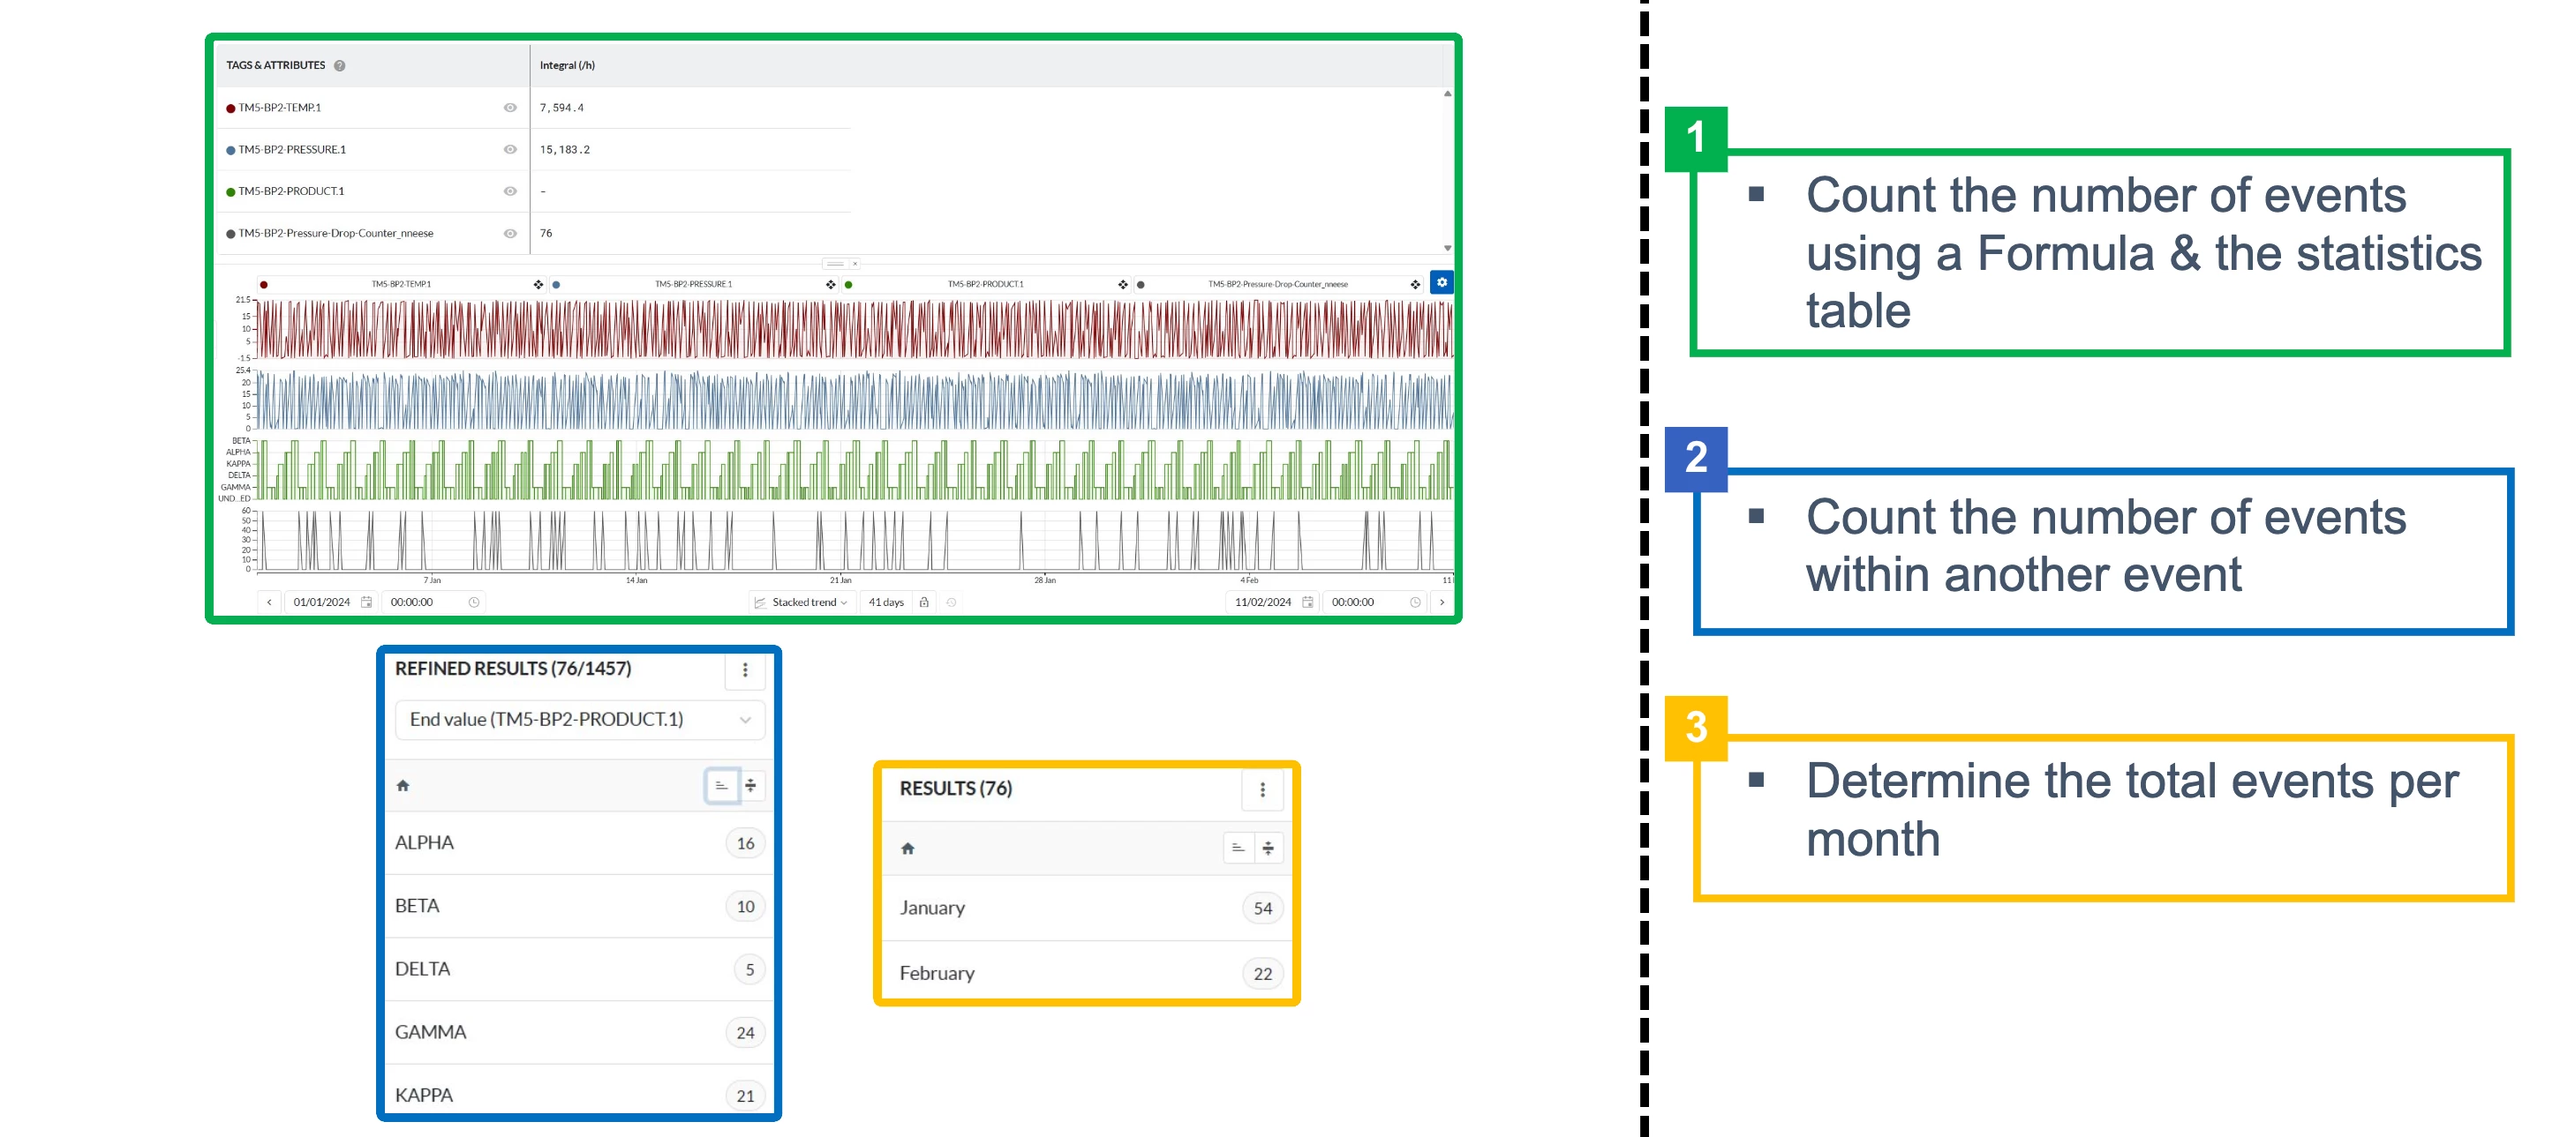The height and width of the screenshot is (1137, 2560).
Task: Click the February count badge 22
Action: pyautogui.click(x=1263, y=974)
